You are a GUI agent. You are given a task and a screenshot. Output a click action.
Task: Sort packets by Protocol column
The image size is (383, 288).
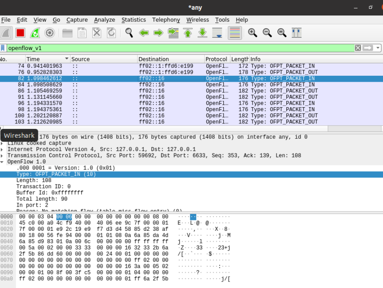(217, 59)
